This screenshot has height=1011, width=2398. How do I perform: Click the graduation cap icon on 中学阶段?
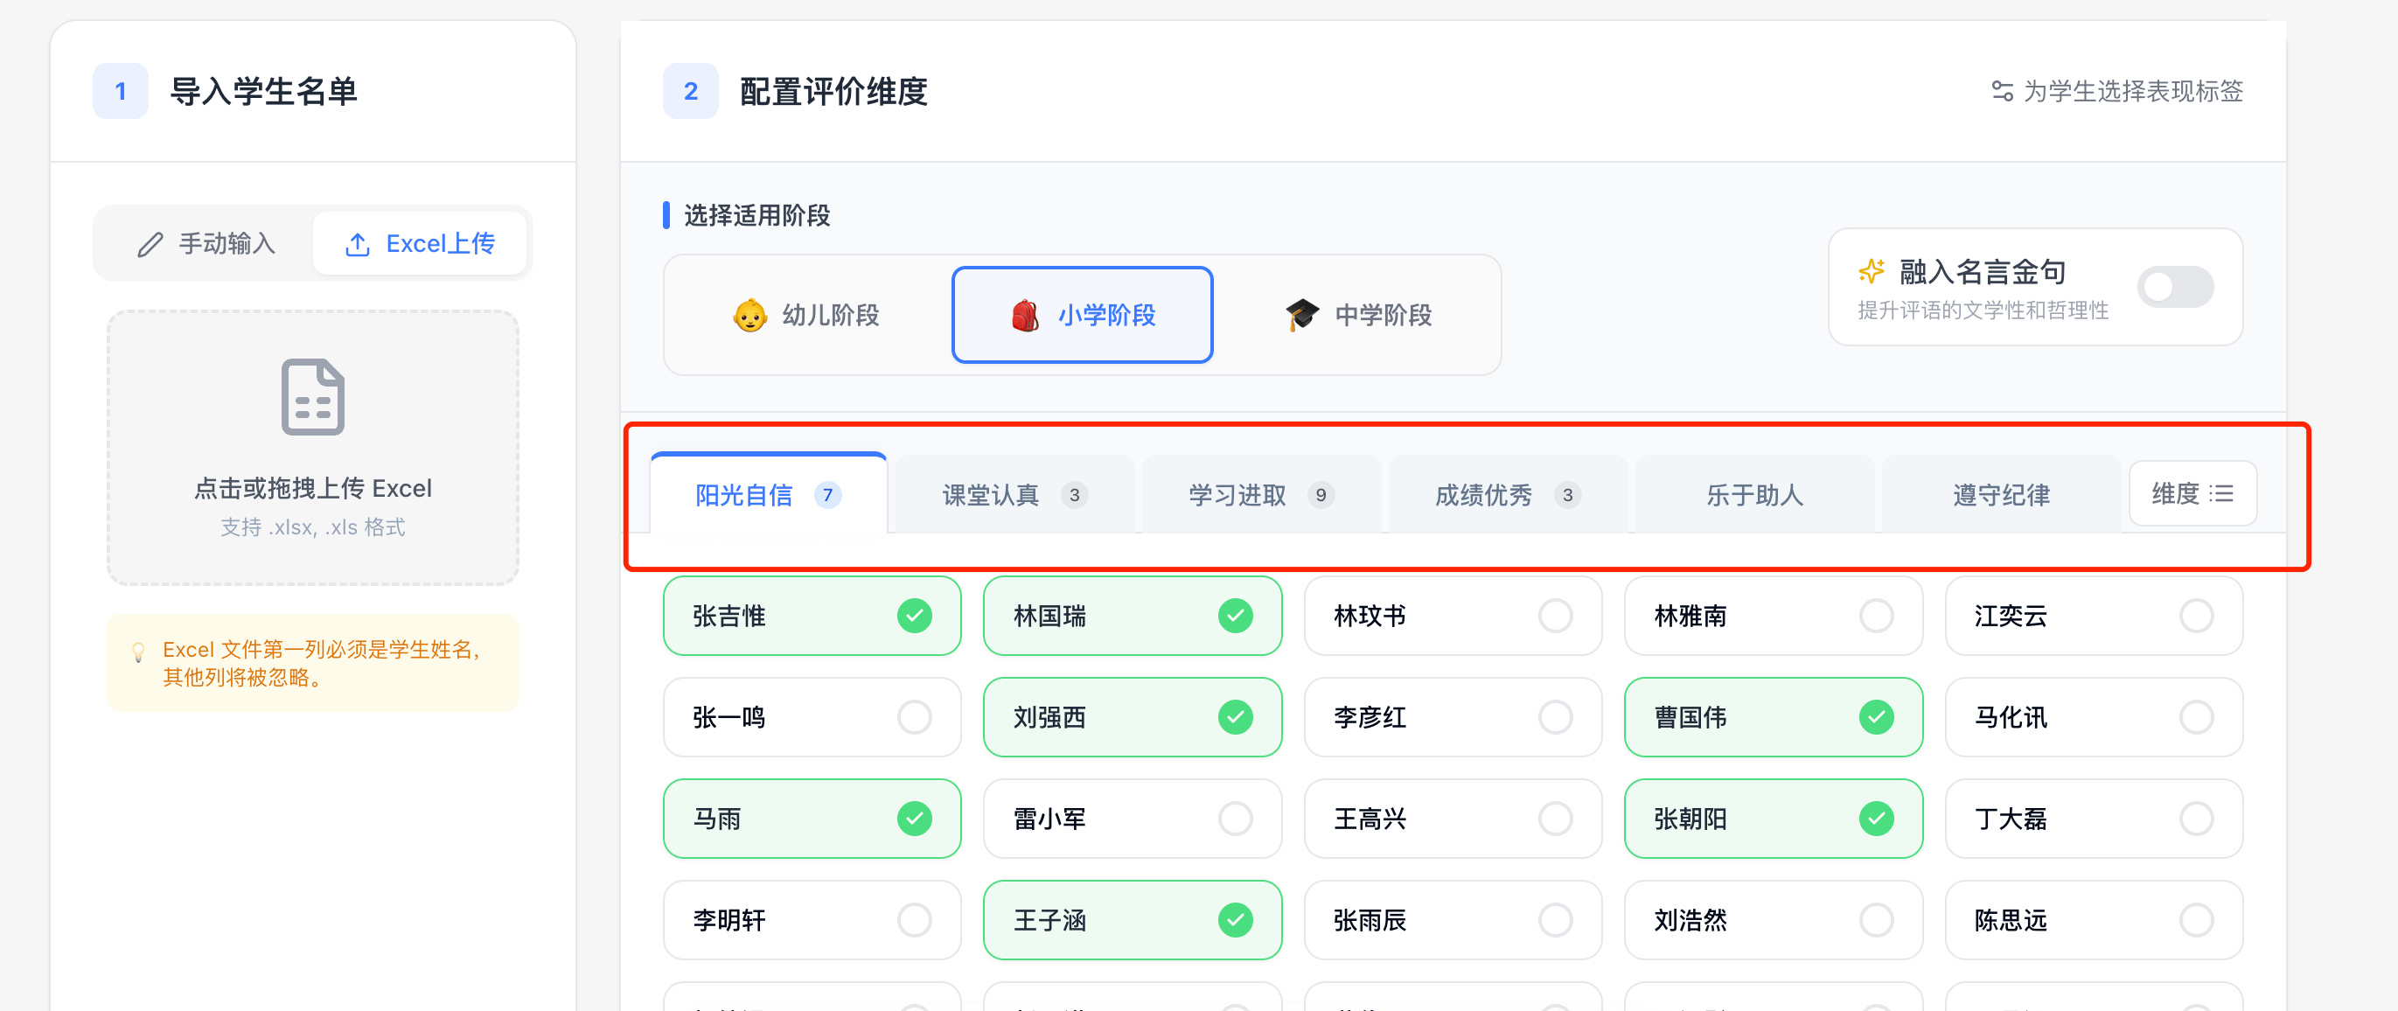[x=1302, y=315]
